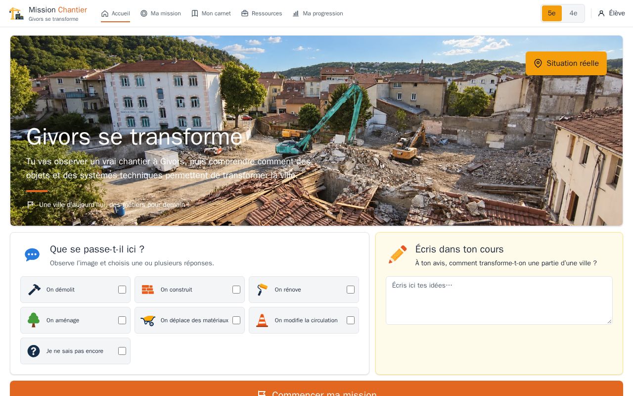Tick On déplace des matériaux checkbox
The height and width of the screenshot is (396, 633).
tap(236, 320)
